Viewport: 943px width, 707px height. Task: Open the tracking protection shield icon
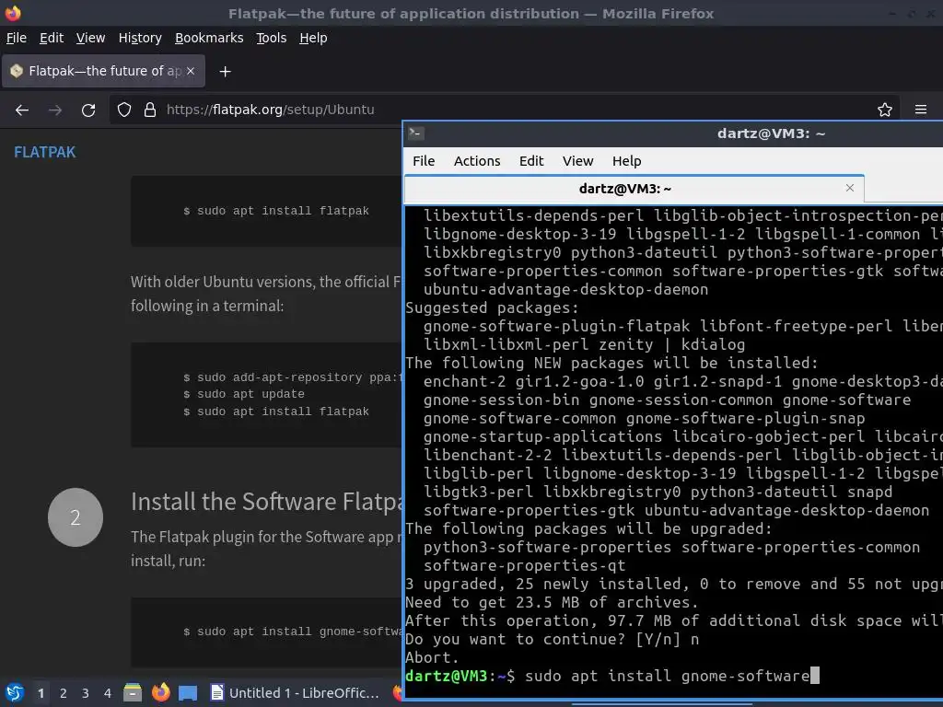[124, 110]
